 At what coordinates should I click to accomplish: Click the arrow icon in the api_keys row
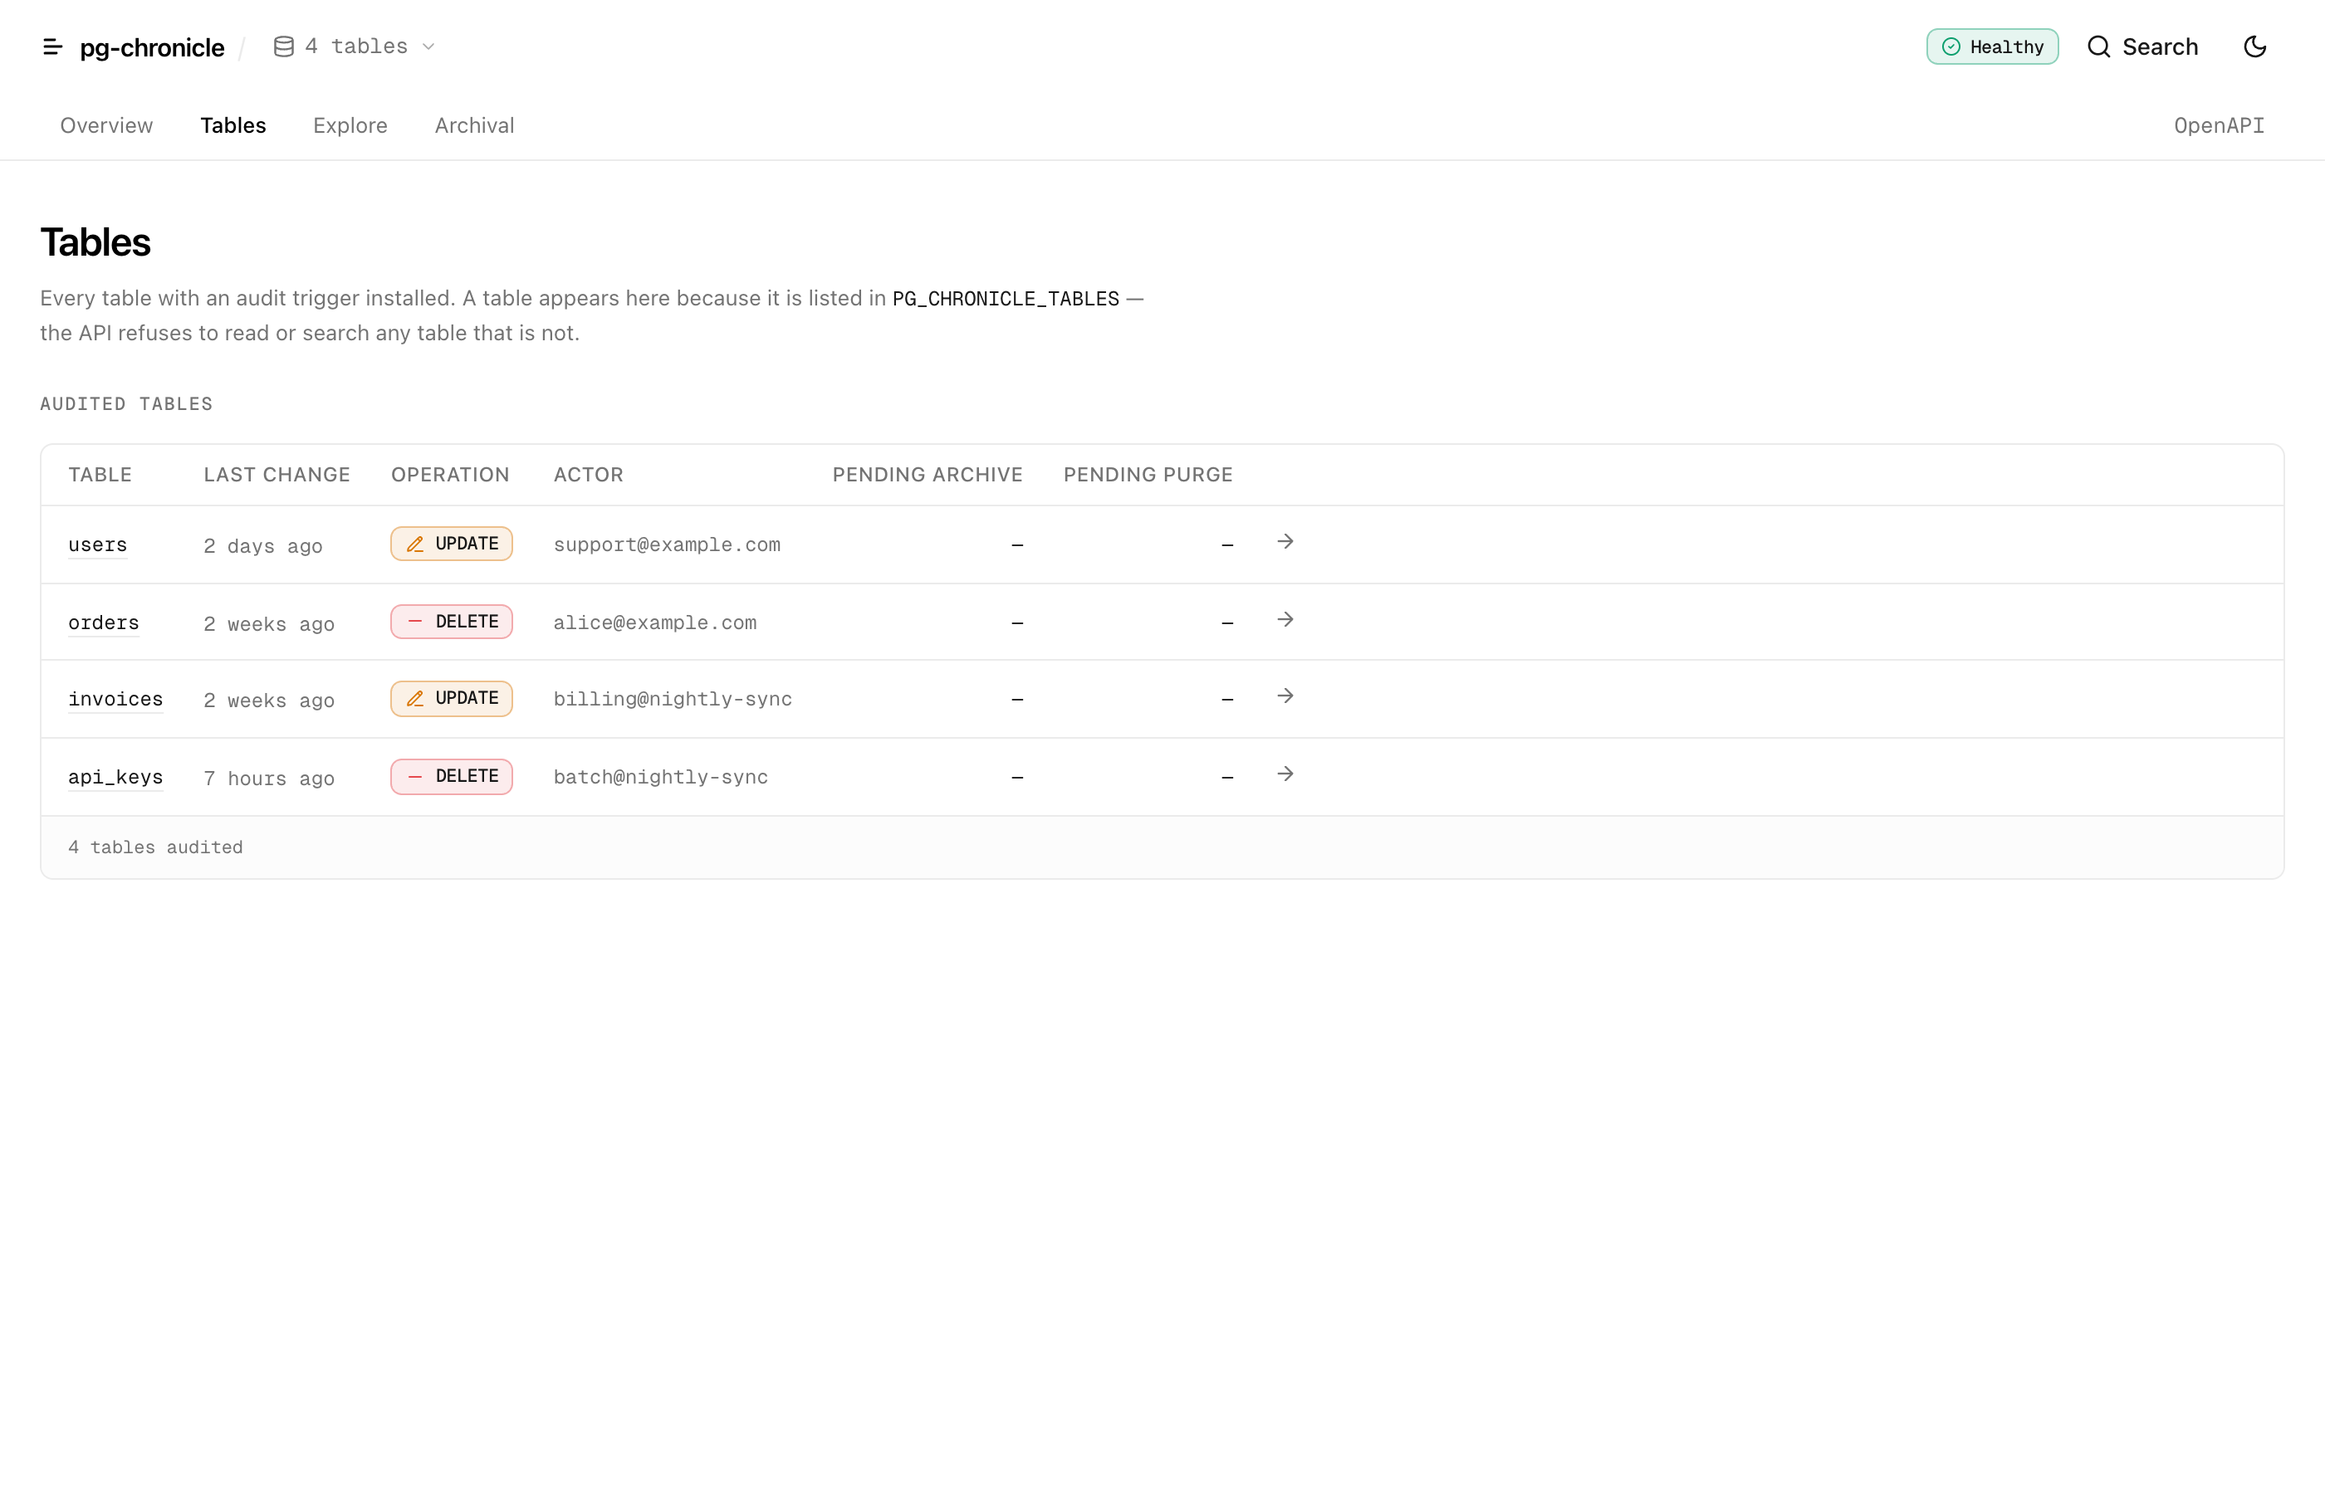click(1285, 774)
